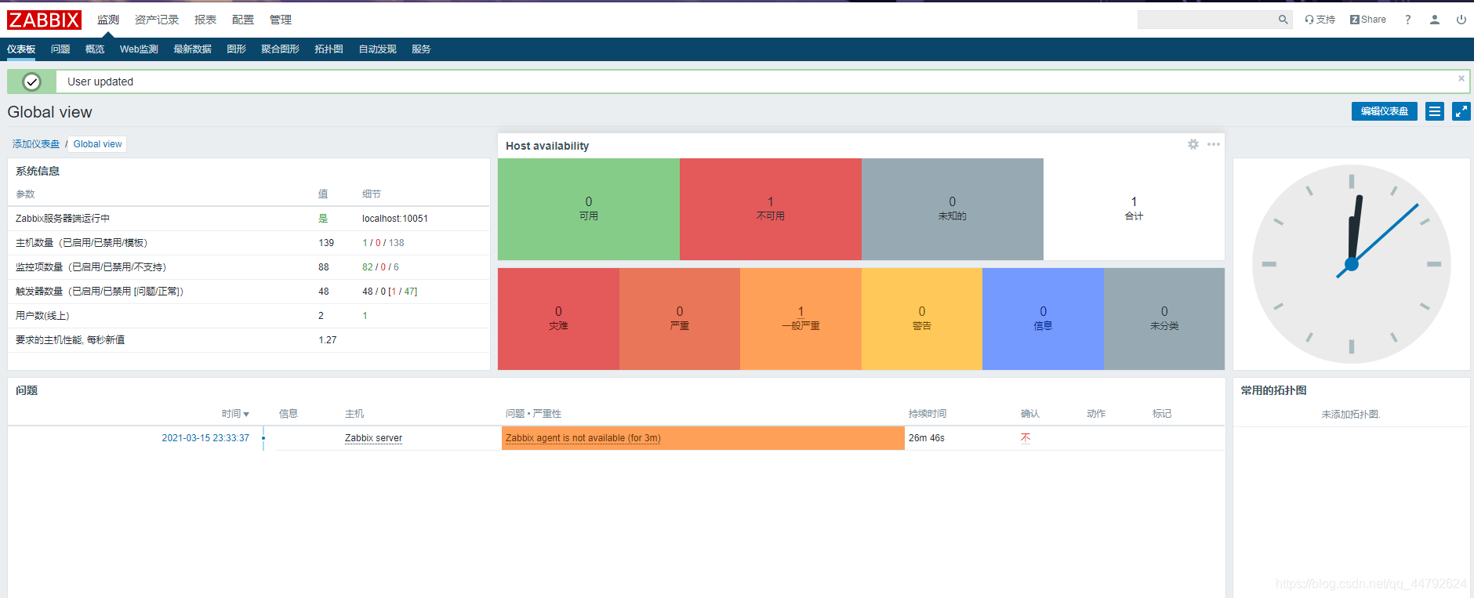The image size is (1474, 598).
Task: Click the orange 一般严重 severity tile
Action: point(801,319)
